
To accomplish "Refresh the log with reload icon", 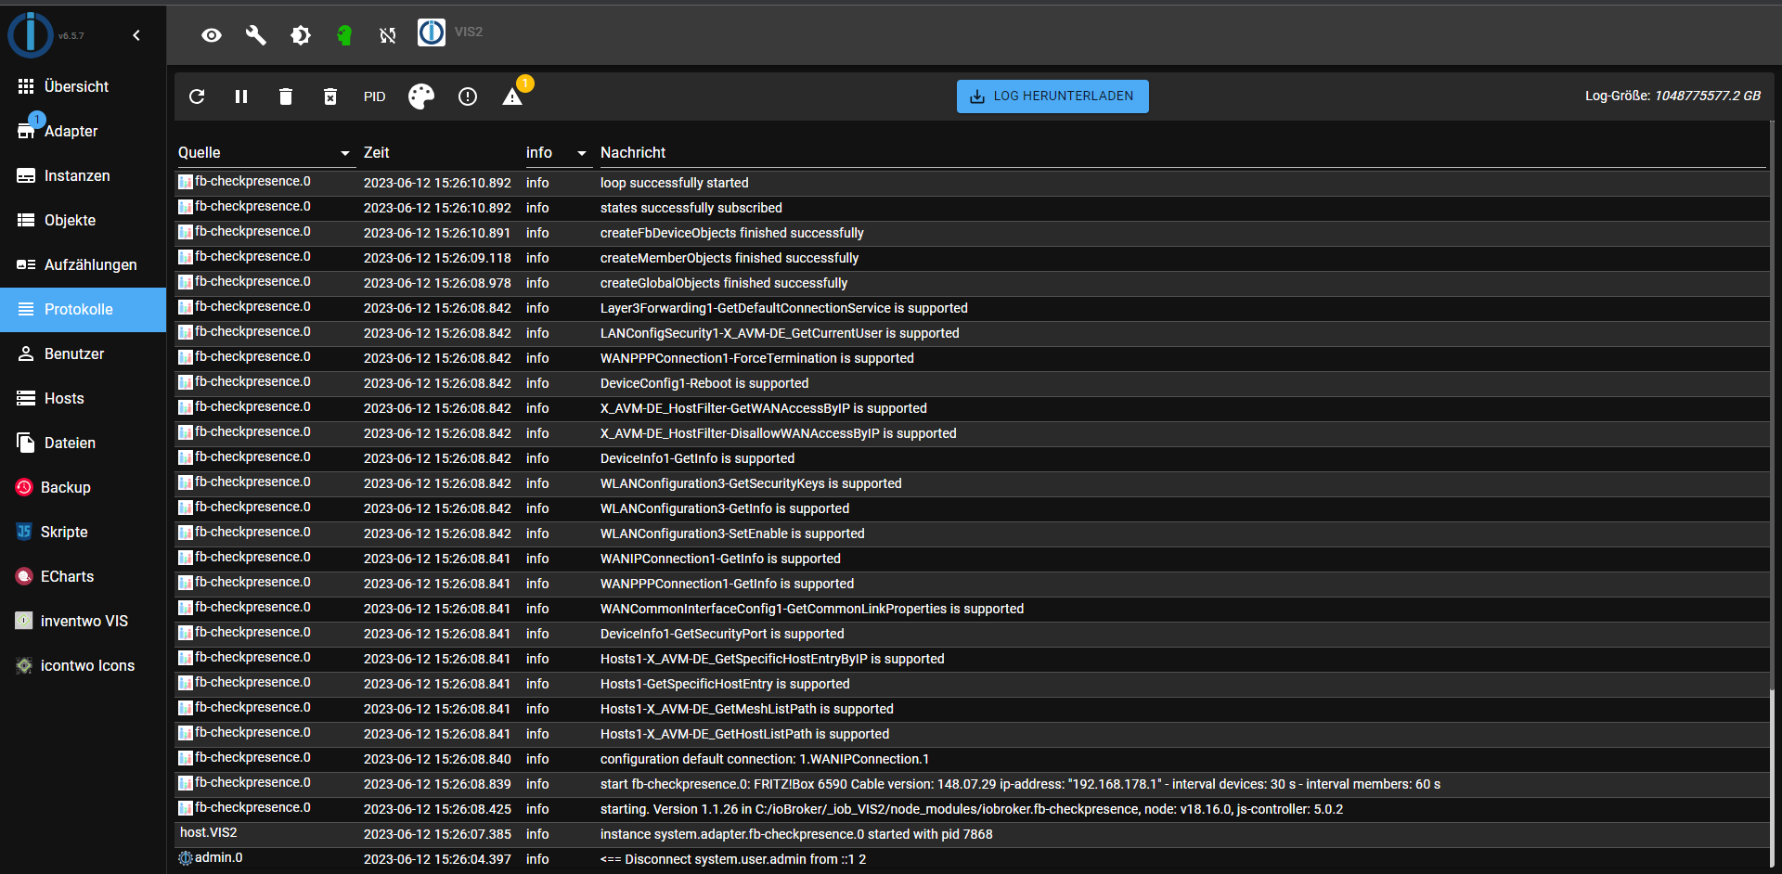I will 197,96.
